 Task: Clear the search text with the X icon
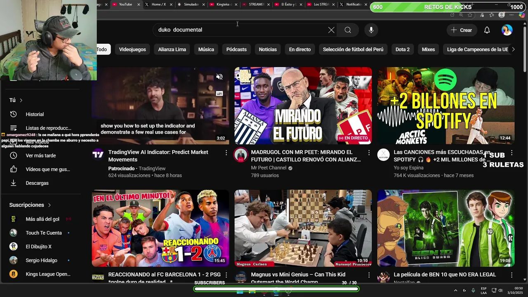click(331, 30)
